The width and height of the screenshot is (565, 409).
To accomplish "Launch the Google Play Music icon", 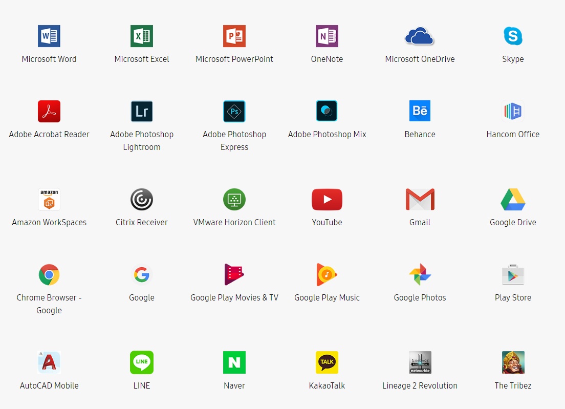I will click(x=327, y=274).
